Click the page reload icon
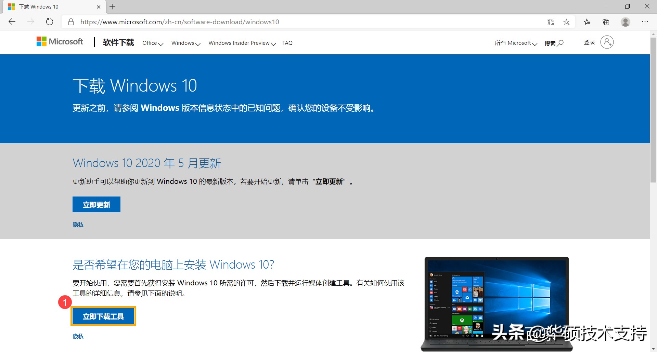The image size is (657, 352). click(x=50, y=22)
